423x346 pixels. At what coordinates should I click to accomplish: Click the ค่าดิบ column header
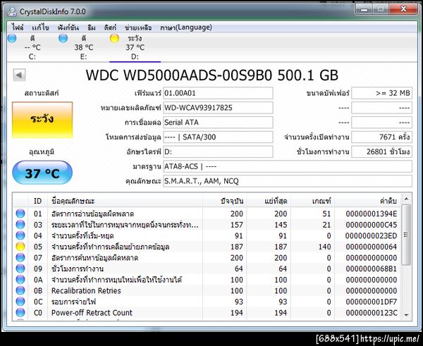pyautogui.click(x=368, y=201)
